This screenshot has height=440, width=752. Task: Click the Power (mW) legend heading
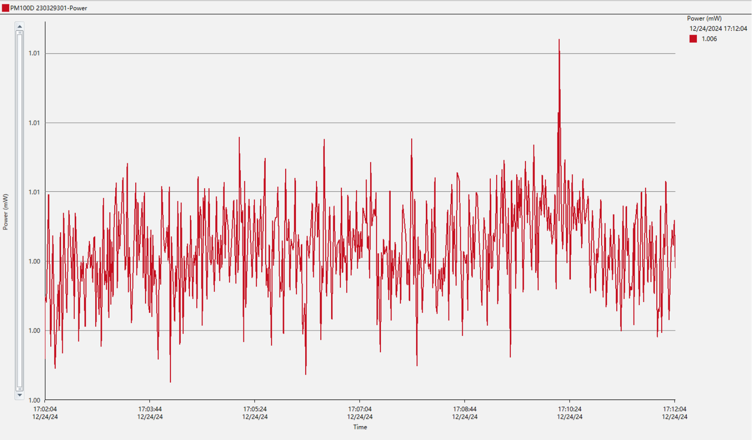[704, 19]
